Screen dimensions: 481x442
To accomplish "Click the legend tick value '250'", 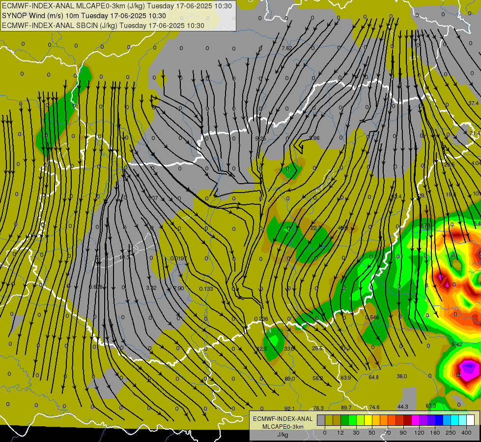I will 451,433.
